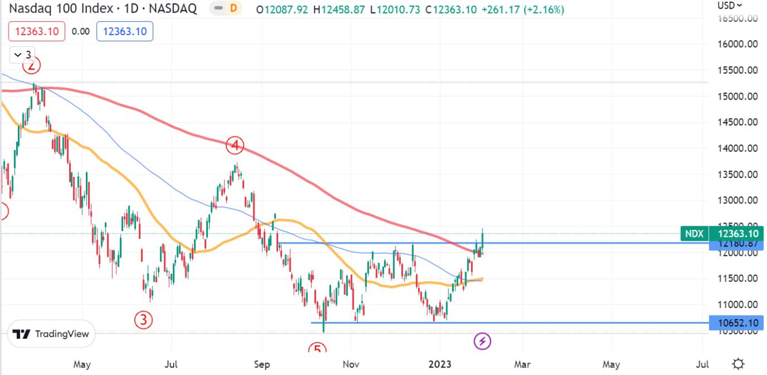Select the circled 2 wave label
767x375 pixels.
click(x=32, y=66)
